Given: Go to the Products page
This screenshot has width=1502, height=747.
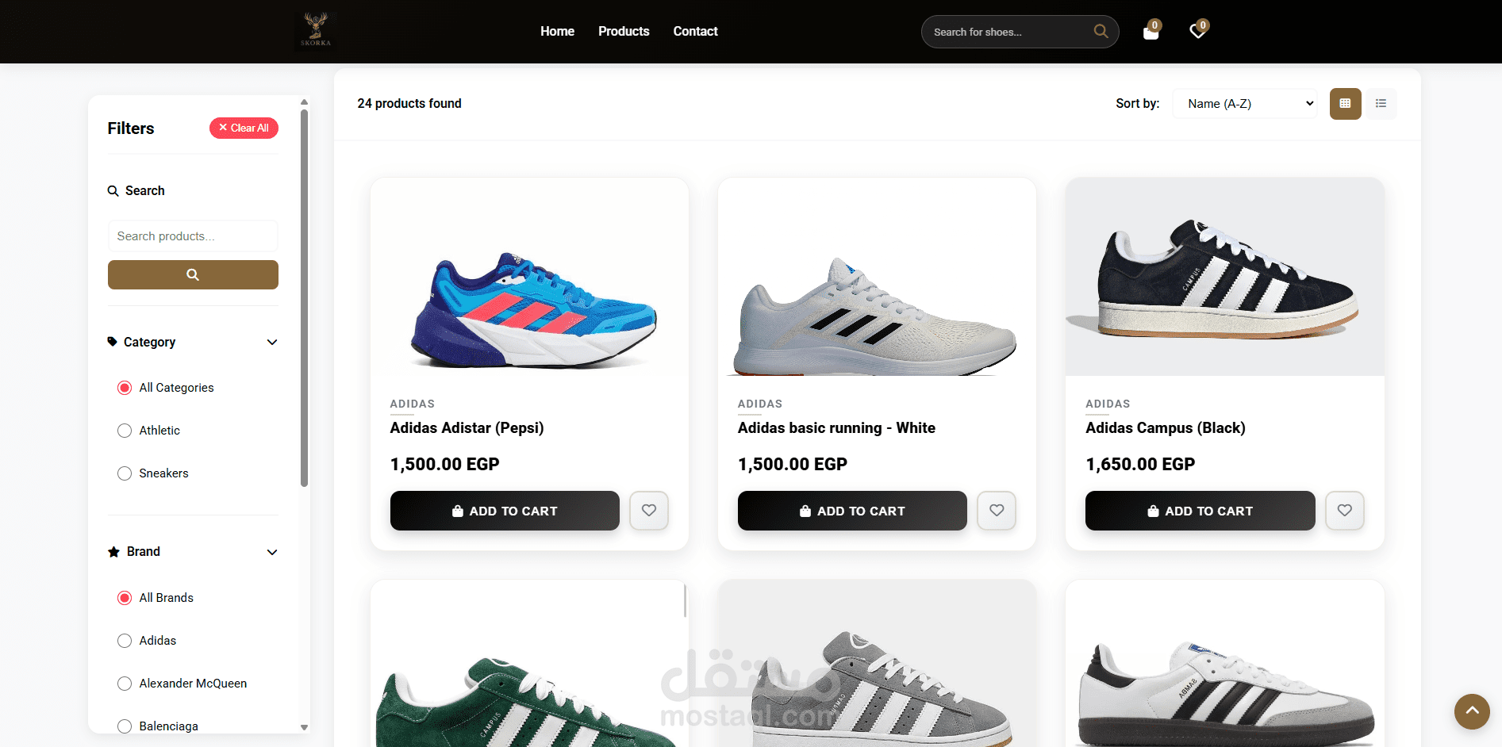Looking at the screenshot, I should (624, 32).
